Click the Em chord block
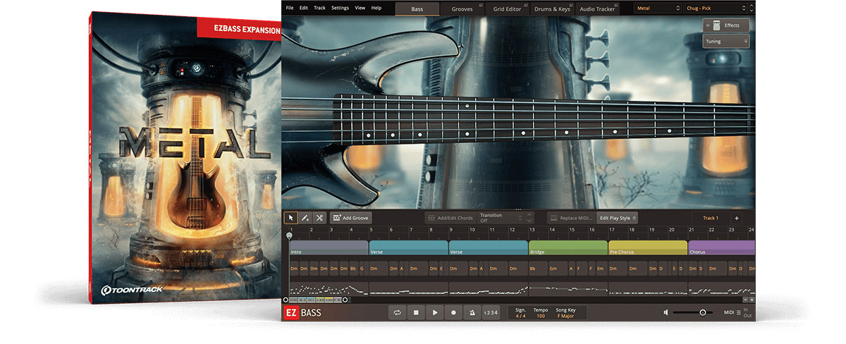 601,269
